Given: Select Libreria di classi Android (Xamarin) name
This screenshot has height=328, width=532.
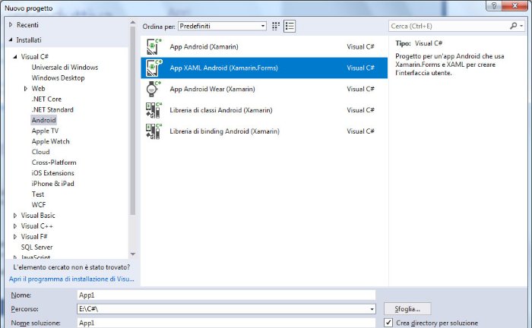Looking at the screenshot, I should coord(221,110).
